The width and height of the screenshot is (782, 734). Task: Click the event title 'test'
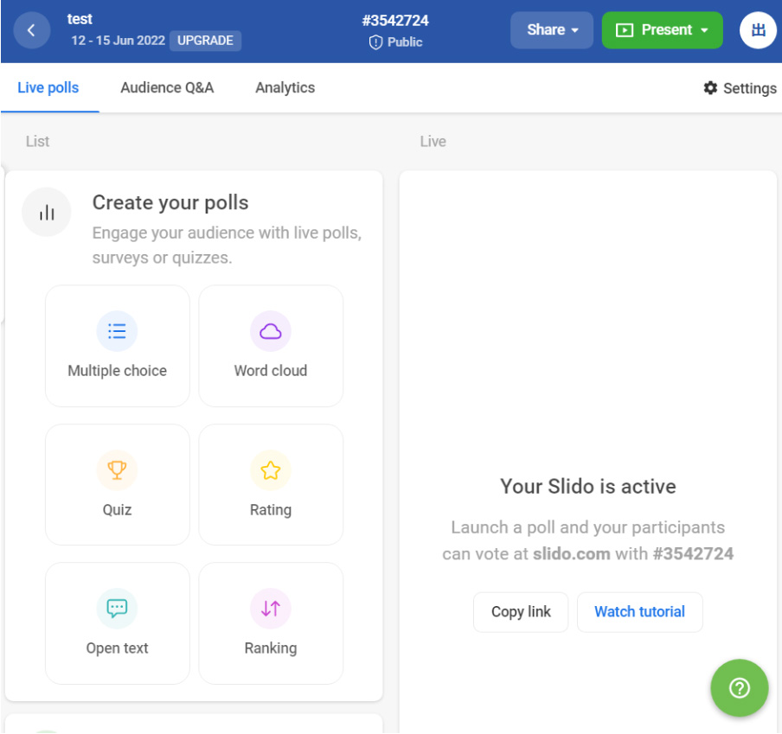(80, 19)
